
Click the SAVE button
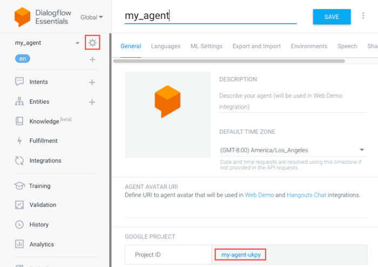[x=332, y=17]
